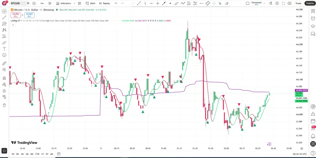Click the 64,062 BUY button
Viewport: 316px width, 158px height.
pos(29,15)
